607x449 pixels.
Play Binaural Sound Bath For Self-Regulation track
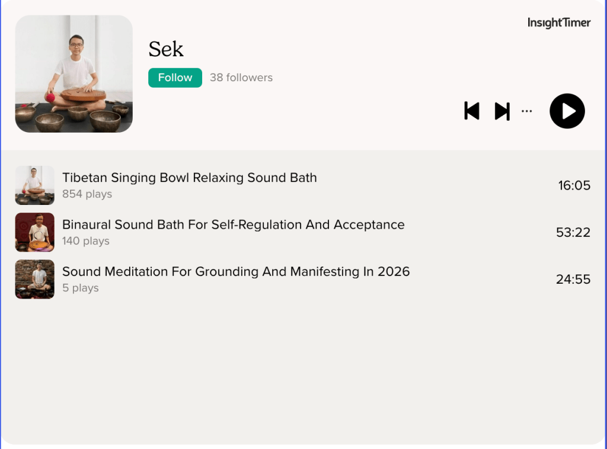[x=234, y=225]
